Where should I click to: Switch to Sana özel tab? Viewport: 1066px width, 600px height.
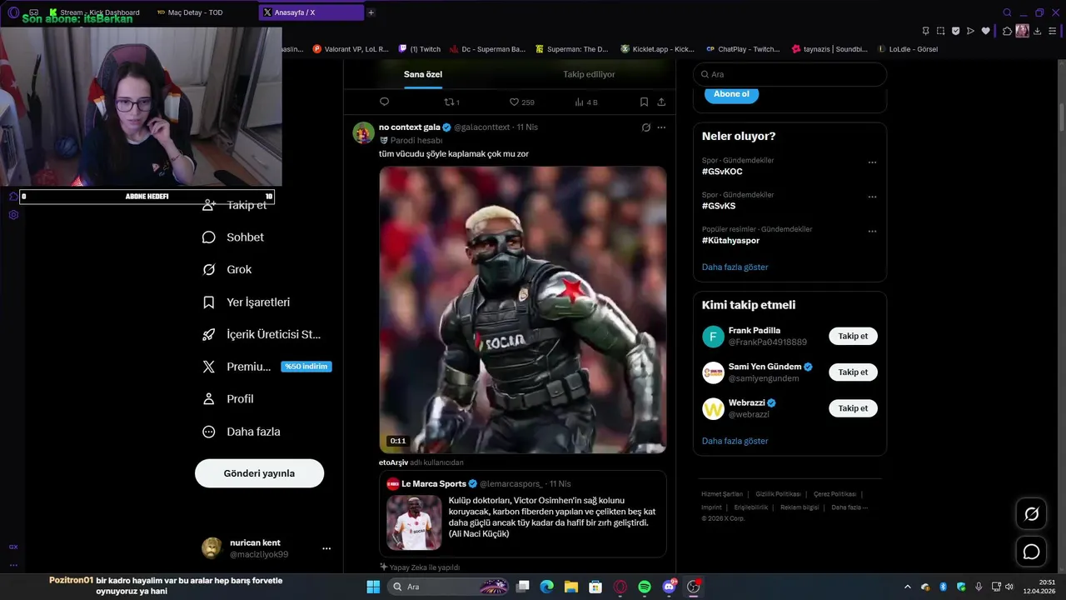coord(423,74)
